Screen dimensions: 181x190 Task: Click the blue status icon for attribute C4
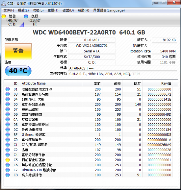[x=8, y=155]
